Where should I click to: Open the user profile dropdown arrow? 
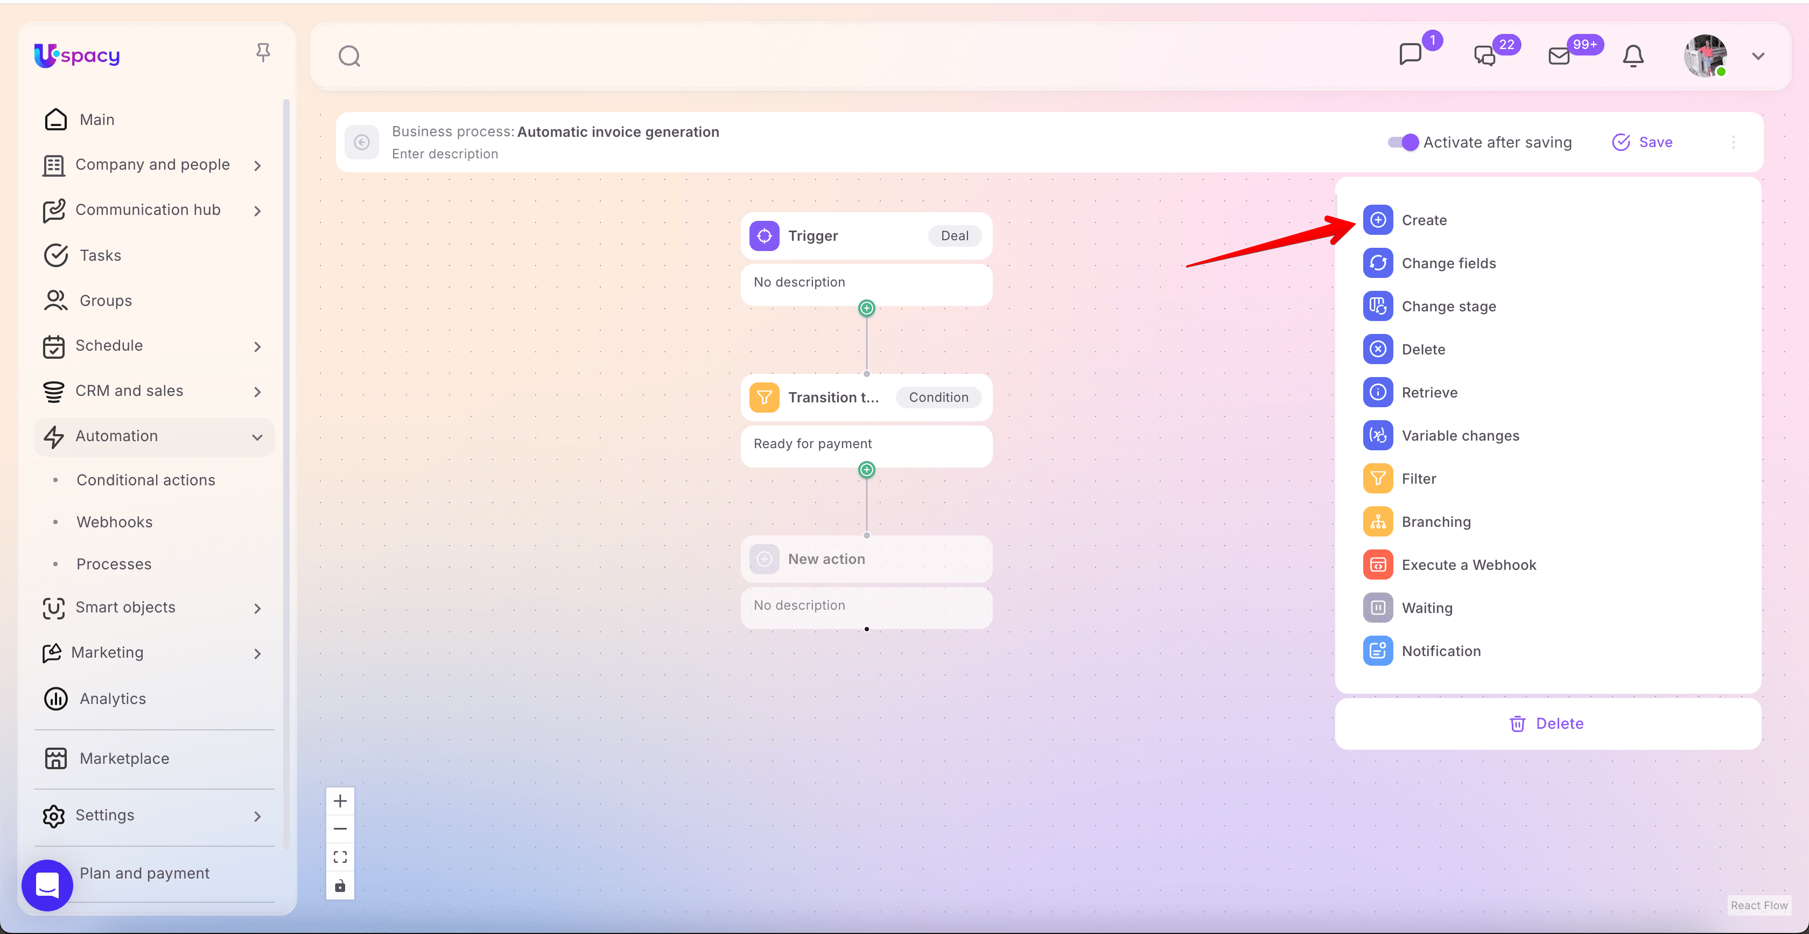click(x=1758, y=56)
